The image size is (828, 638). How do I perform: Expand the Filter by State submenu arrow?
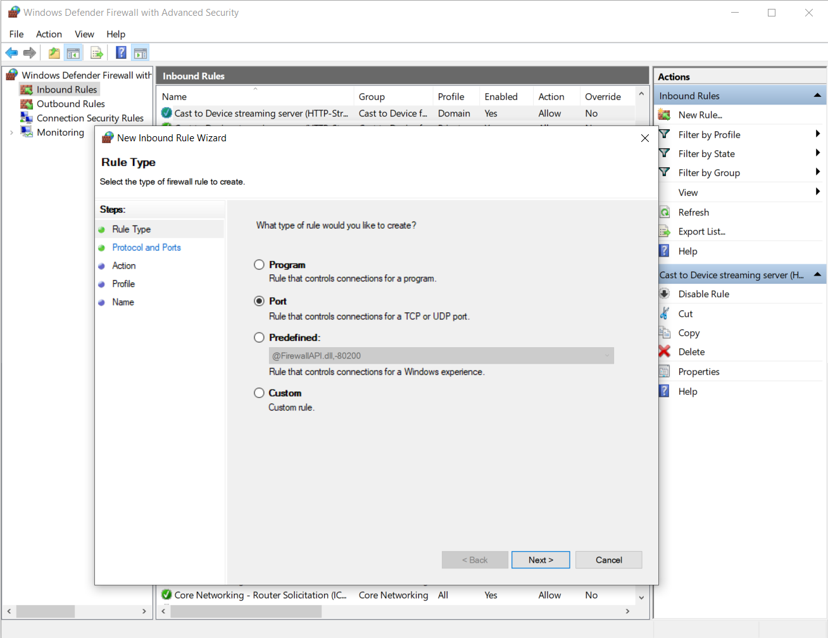(x=817, y=153)
